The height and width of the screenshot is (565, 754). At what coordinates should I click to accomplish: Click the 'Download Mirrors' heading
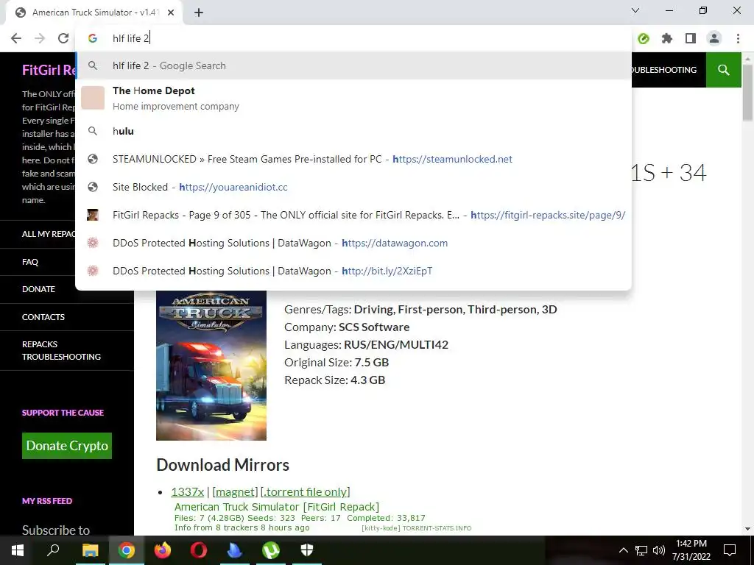(222, 465)
